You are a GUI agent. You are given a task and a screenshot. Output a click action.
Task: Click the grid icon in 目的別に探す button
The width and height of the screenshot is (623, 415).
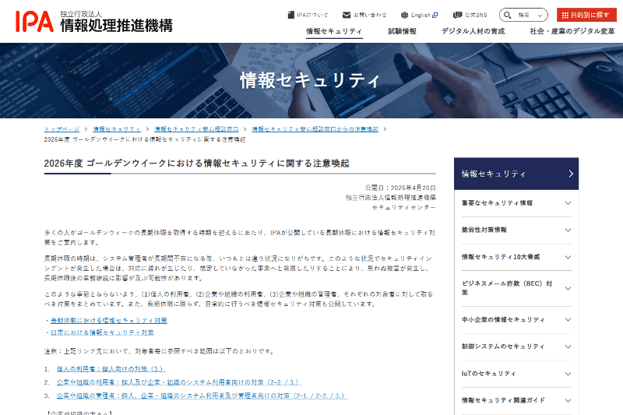565,15
